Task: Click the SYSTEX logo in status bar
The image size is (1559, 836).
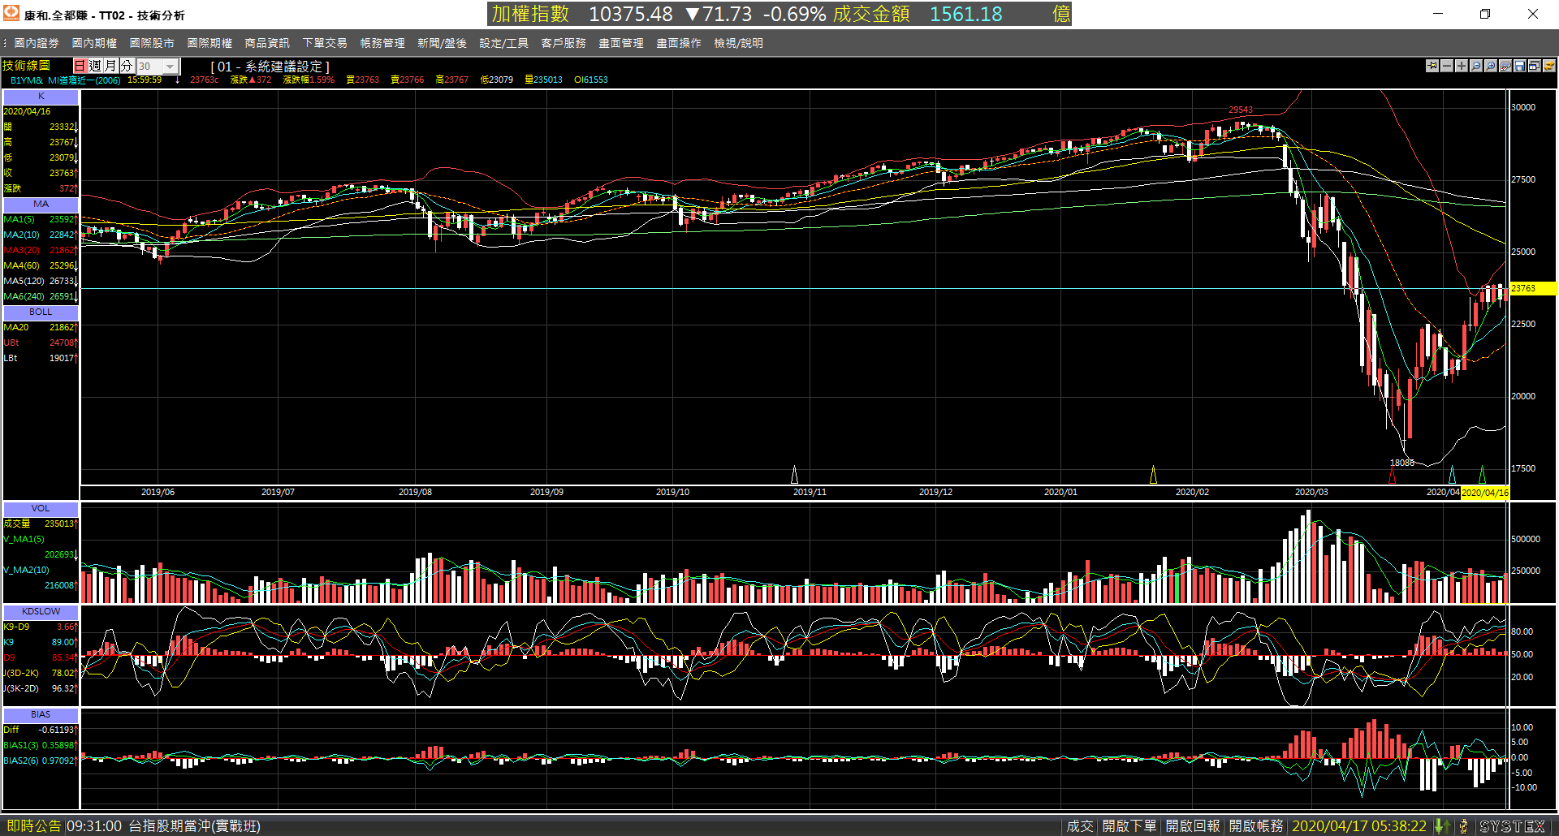Action: pos(1512,826)
